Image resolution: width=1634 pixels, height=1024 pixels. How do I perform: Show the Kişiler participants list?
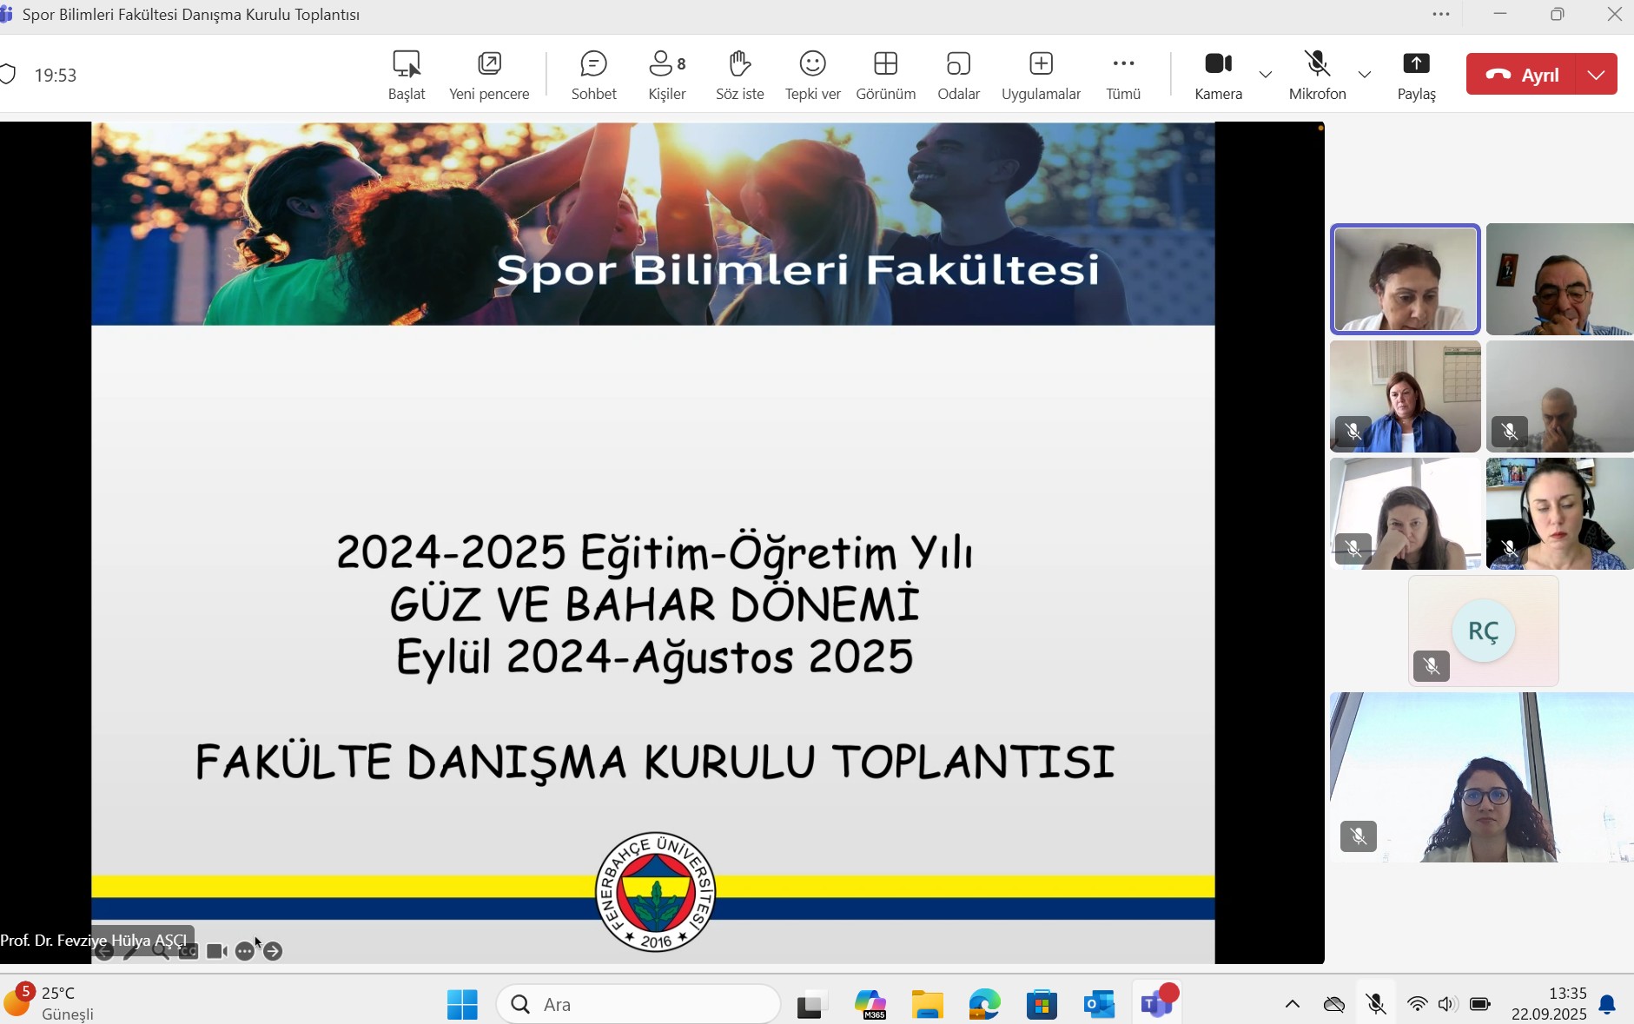(666, 75)
